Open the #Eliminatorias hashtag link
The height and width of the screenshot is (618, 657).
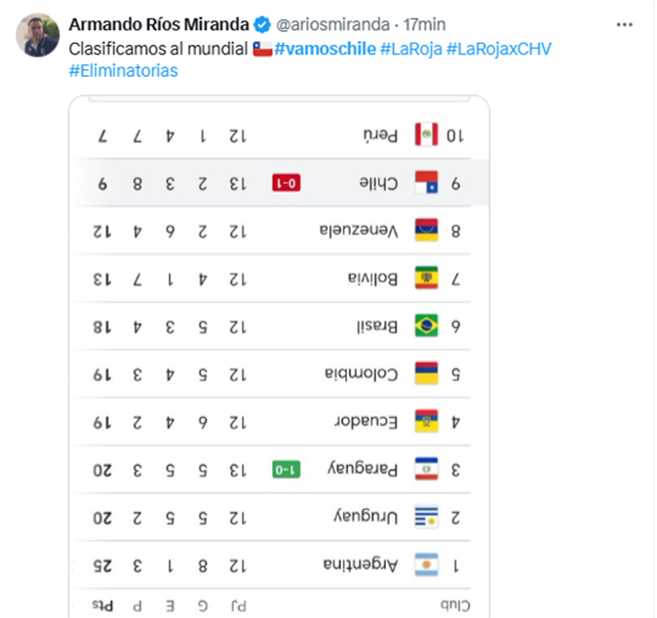pos(124,71)
